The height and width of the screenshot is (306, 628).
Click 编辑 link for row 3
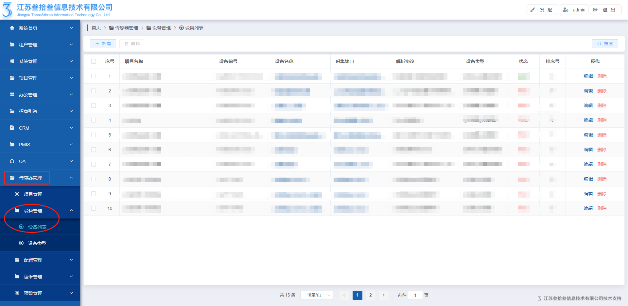pyautogui.click(x=588, y=105)
